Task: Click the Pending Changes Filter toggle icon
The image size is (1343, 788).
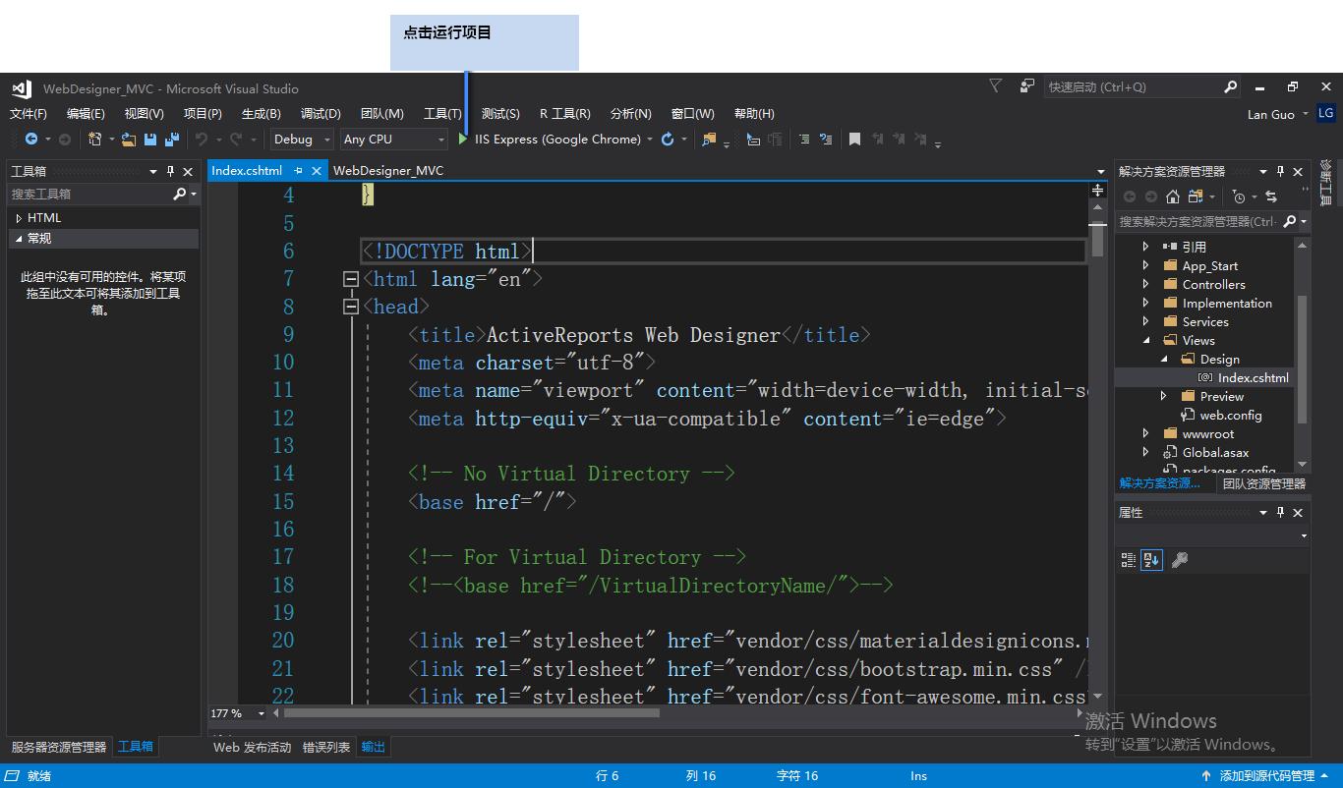Action: [1240, 196]
